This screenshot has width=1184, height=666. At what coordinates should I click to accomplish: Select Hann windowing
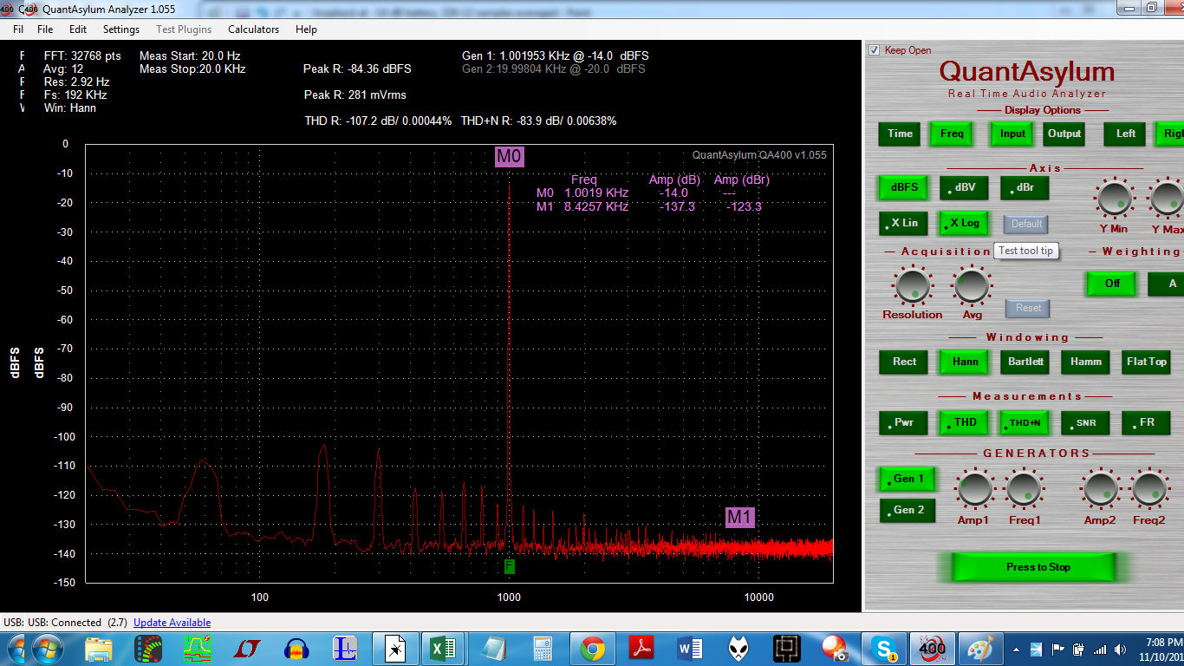(x=965, y=362)
